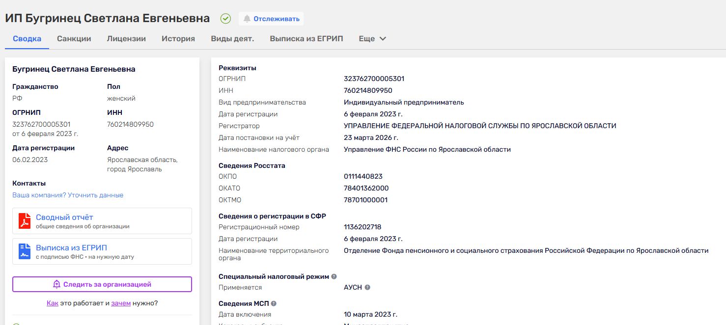
Task: Click the info icon next to Сведения МСП
Action: pyautogui.click(x=274, y=303)
